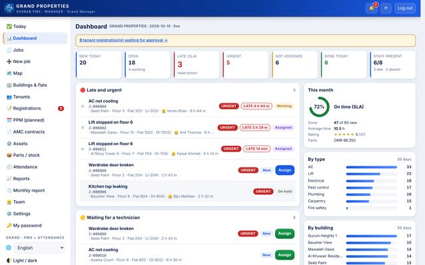Click the Attendance clock icon
The width and height of the screenshot is (425, 265).
pyautogui.click(x=9, y=167)
